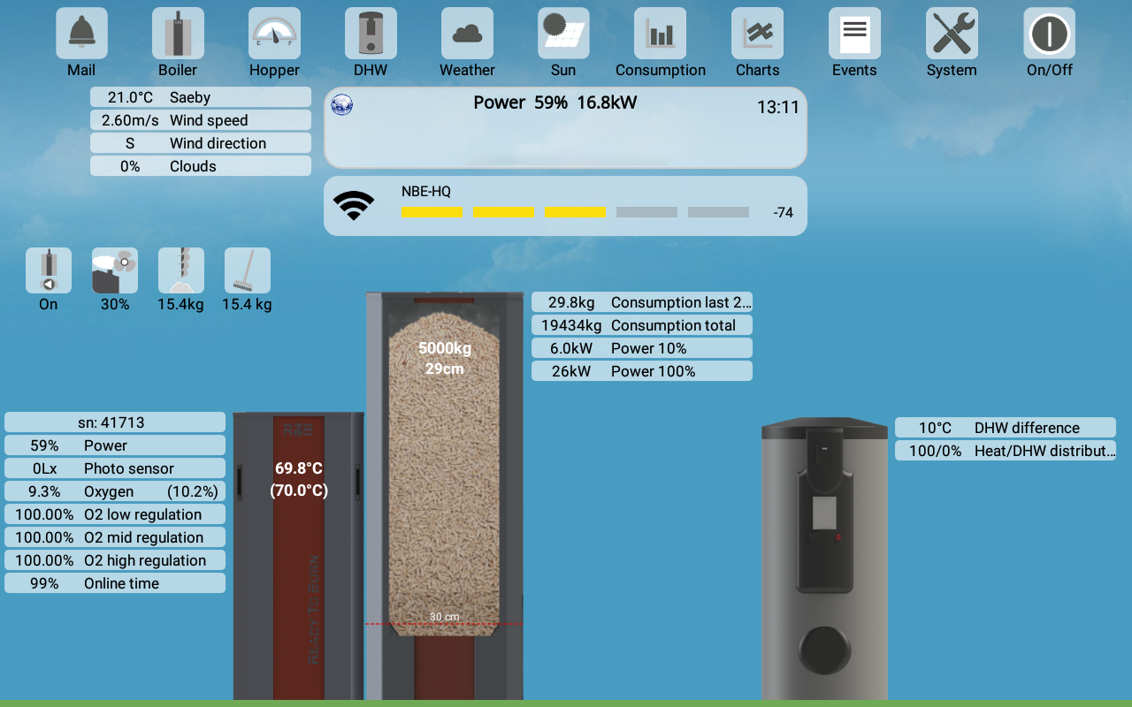The width and height of the screenshot is (1132, 707).
Task: Open the Consumption bar chart icon
Action: [660, 34]
